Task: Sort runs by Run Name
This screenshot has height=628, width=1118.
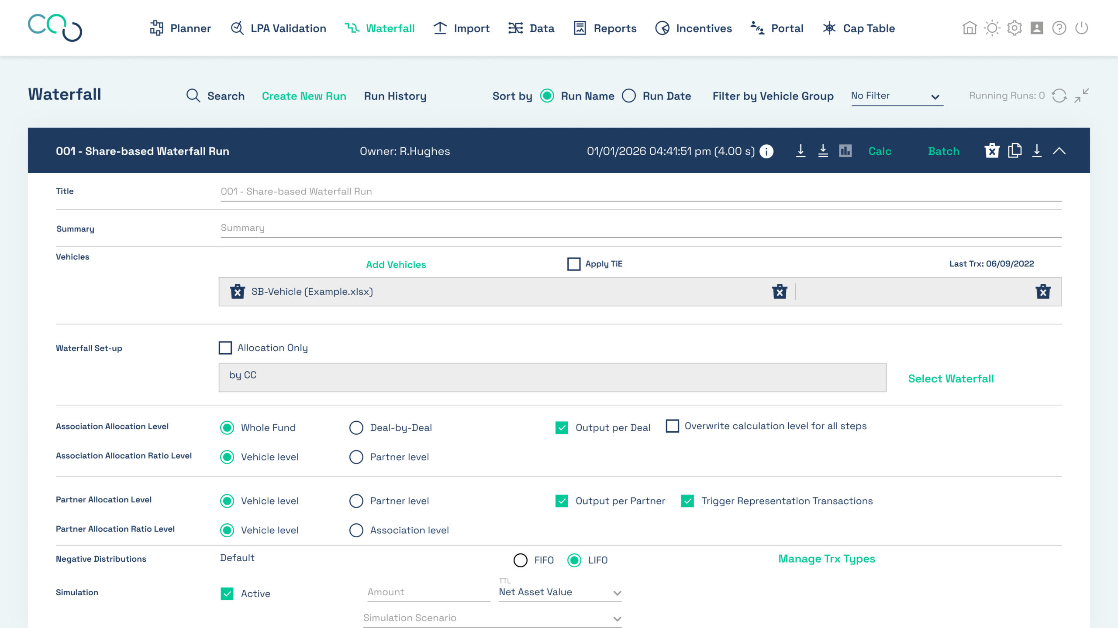Action: tap(547, 96)
